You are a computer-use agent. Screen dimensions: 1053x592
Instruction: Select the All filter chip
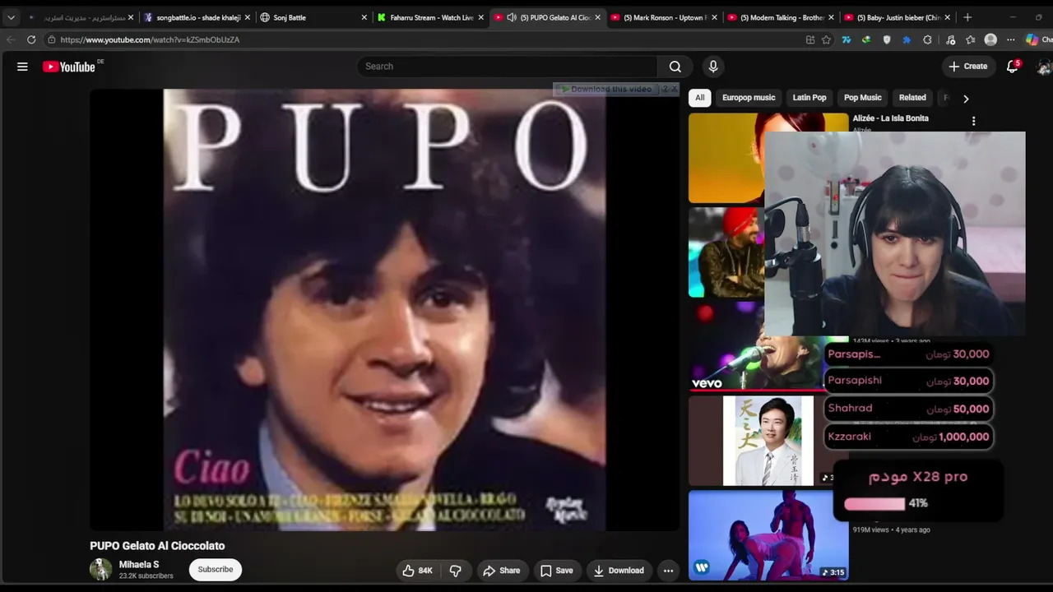pos(700,98)
